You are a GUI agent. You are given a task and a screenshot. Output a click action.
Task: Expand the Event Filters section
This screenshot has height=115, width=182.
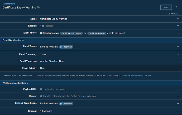pyautogui.click(x=178, y=33)
